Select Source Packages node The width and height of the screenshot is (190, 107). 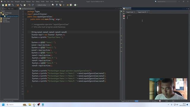[x=7, y=13]
